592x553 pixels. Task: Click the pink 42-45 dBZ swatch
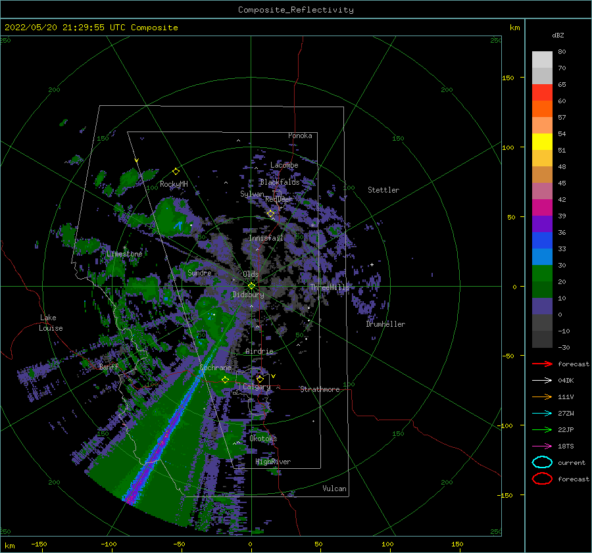(x=542, y=191)
